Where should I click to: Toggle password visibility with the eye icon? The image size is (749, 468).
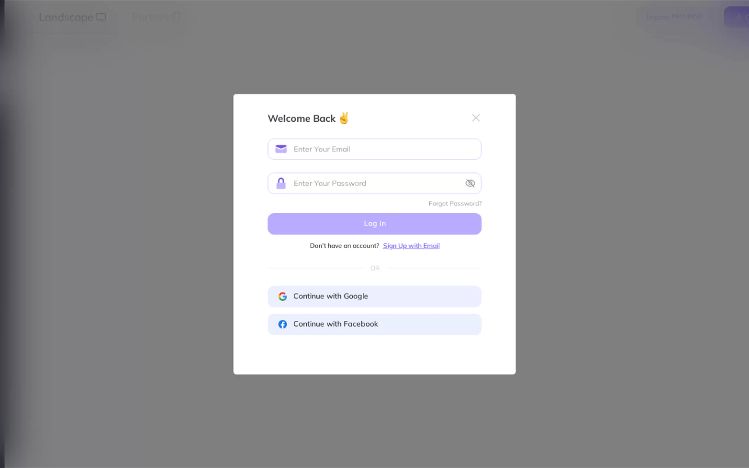[x=470, y=183]
